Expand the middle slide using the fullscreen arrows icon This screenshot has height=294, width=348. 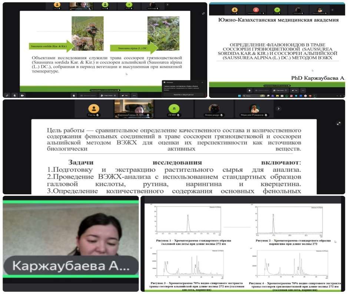click(338, 123)
